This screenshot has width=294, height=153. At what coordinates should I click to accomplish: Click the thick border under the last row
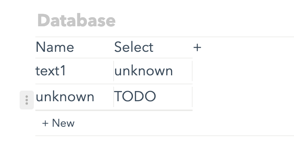(x=114, y=110)
